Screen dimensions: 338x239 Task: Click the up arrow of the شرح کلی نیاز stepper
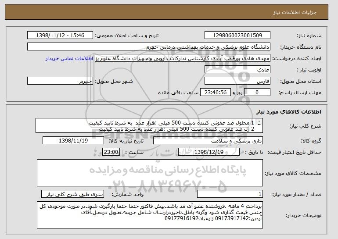tap(259, 121)
